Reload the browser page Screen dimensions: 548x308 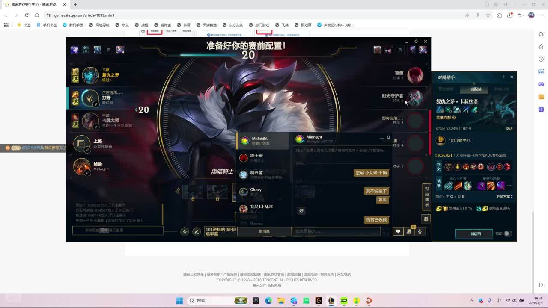27,15
